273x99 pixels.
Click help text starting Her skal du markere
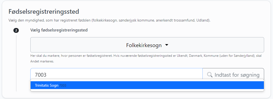pyautogui.click(x=146, y=59)
